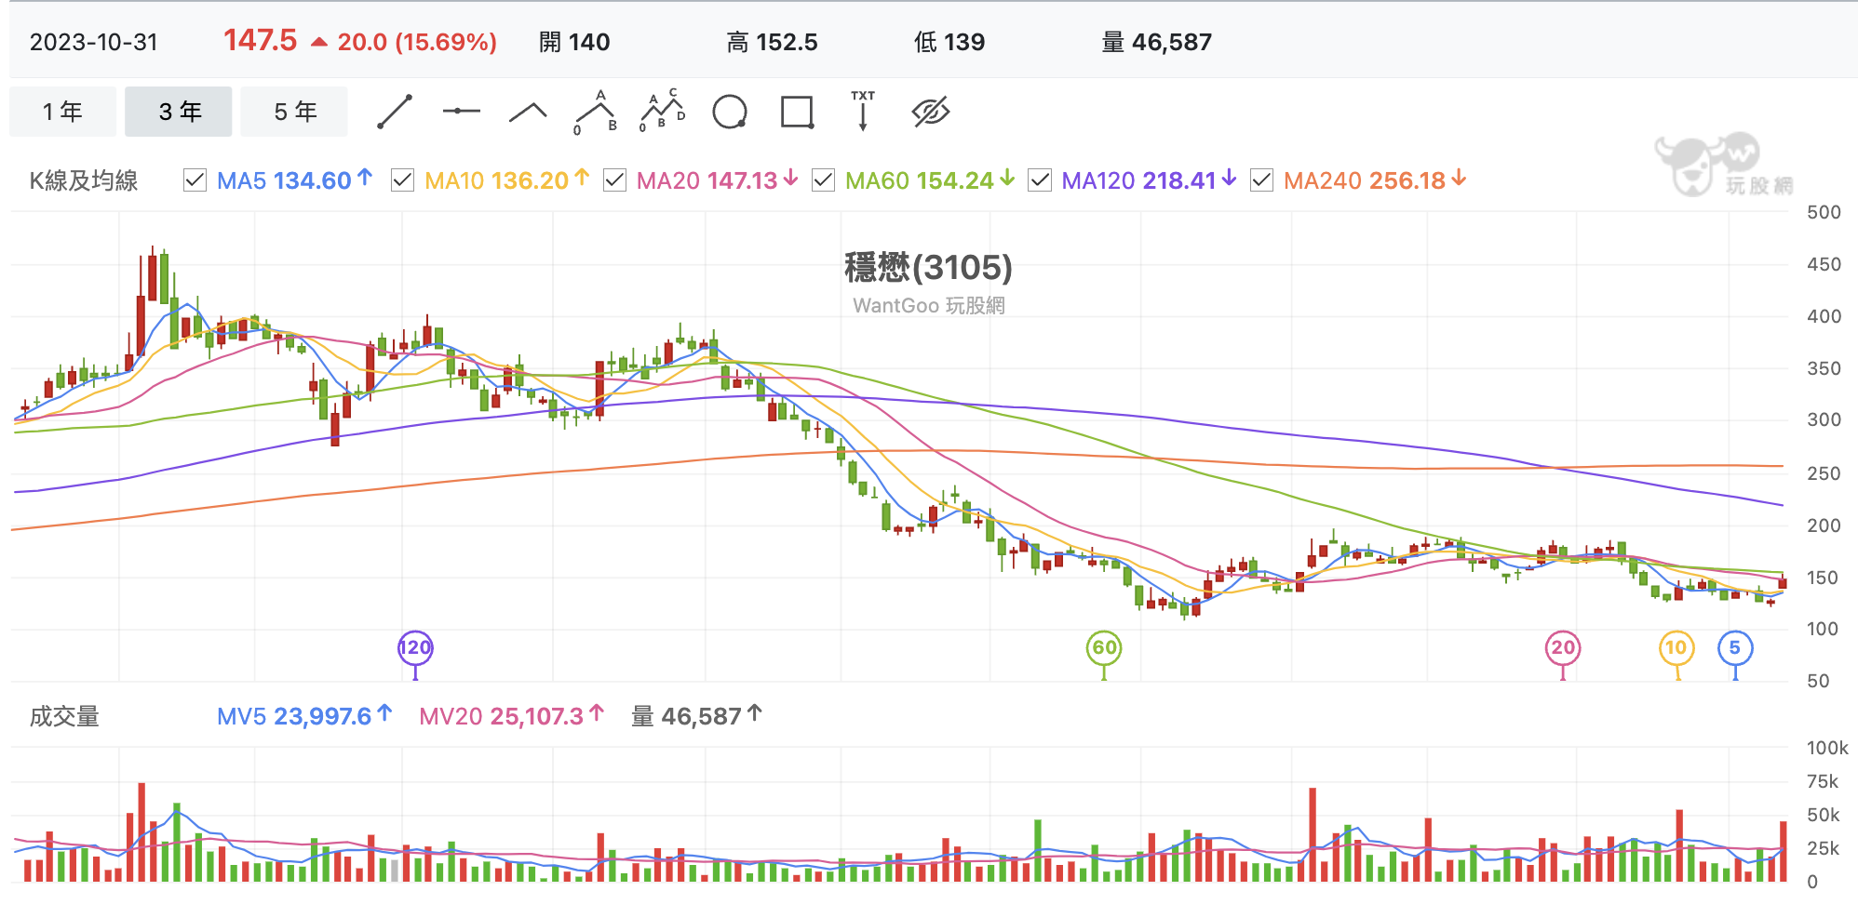Click the purple 120 timeline marker
This screenshot has width=1858, height=904.
(415, 648)
